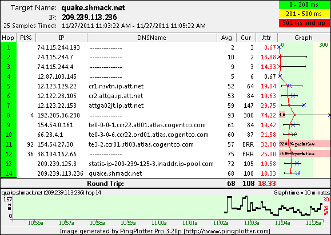The image size is (331, 235).
Task: Click DNS name cr1.nsvtn.ip.att.net
Action: (116, 86)
